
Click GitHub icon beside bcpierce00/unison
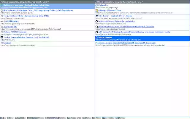97,21
